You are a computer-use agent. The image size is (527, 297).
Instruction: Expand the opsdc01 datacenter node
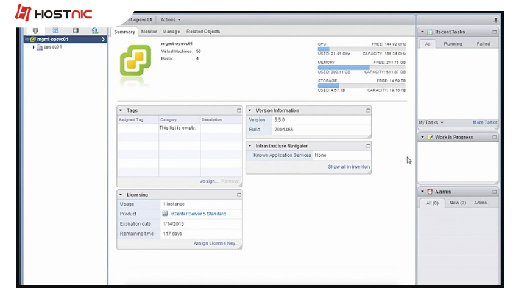point(34,47)
